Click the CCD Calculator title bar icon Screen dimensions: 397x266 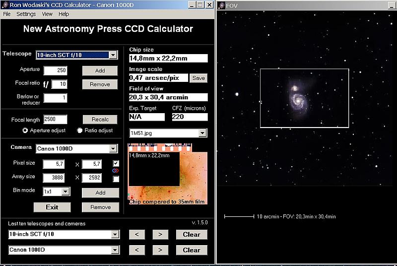tap(4, 4)
